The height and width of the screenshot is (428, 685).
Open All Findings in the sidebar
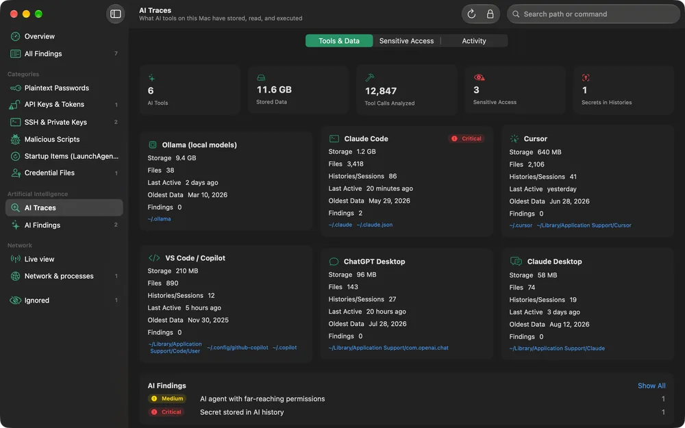pyautogui.click(x=64, y=53)
